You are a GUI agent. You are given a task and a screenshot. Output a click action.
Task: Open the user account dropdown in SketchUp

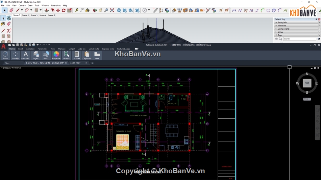pos(149,10)
